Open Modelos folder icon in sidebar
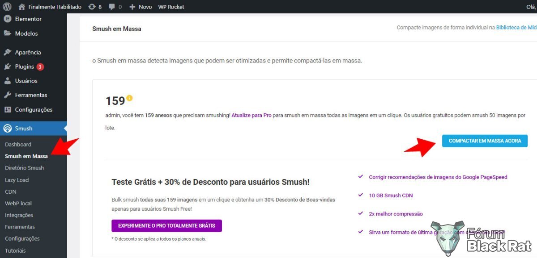This screenshot has width=537, height=258. 7,33
